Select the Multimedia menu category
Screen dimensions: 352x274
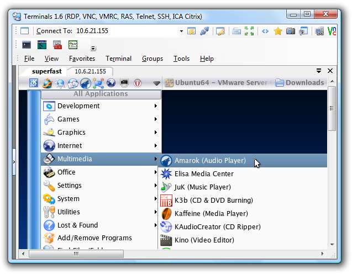(100, 159)
